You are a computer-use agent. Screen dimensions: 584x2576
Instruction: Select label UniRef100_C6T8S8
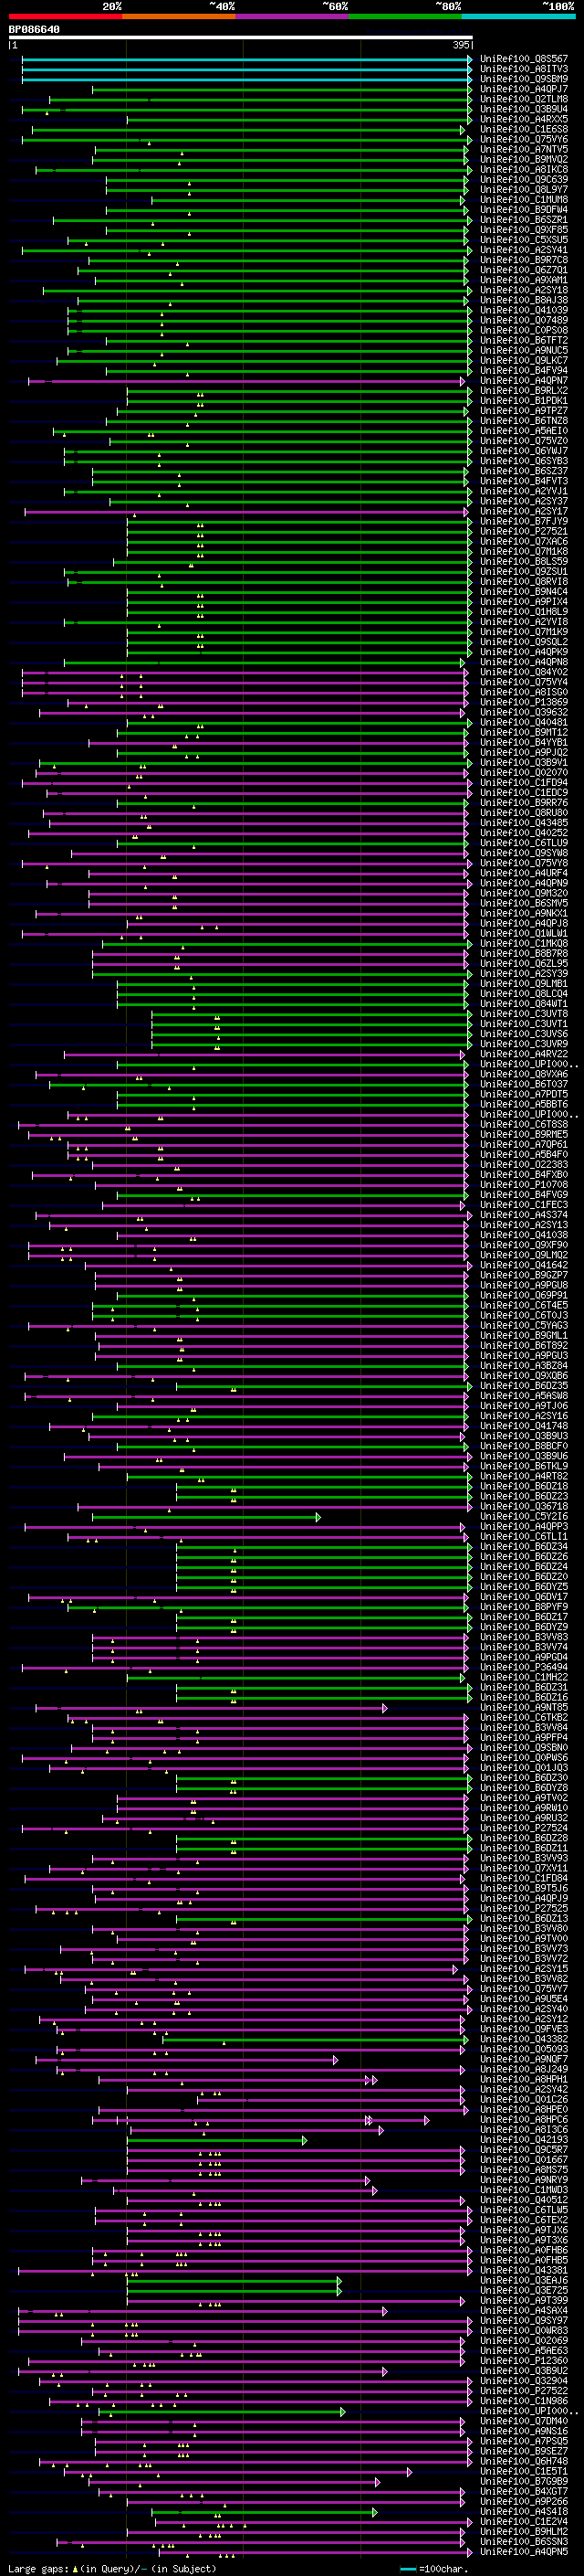(x=524, y=1125)
